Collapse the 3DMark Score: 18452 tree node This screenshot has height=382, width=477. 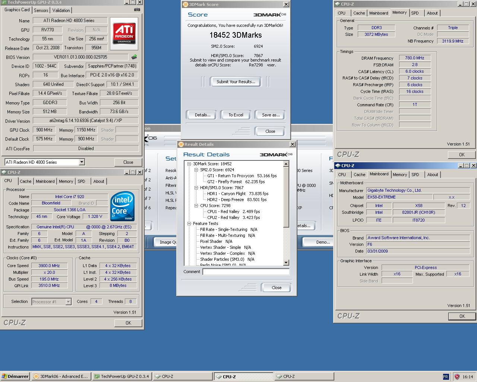click(189, 164)
